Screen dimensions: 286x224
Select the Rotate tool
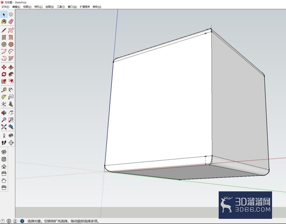pyautogui.click(x=4, y=74)
